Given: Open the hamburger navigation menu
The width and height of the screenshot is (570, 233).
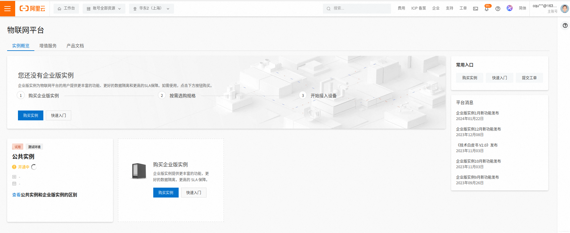Looking at the screenshot, I should tap(7, 9).
